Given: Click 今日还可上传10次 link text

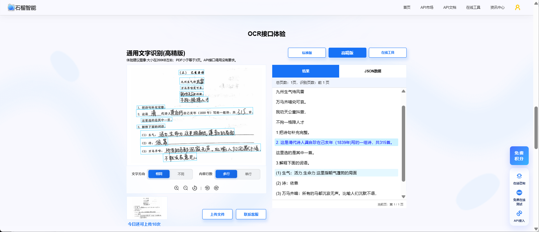Looking at the screenshot, I should (144, 224).
